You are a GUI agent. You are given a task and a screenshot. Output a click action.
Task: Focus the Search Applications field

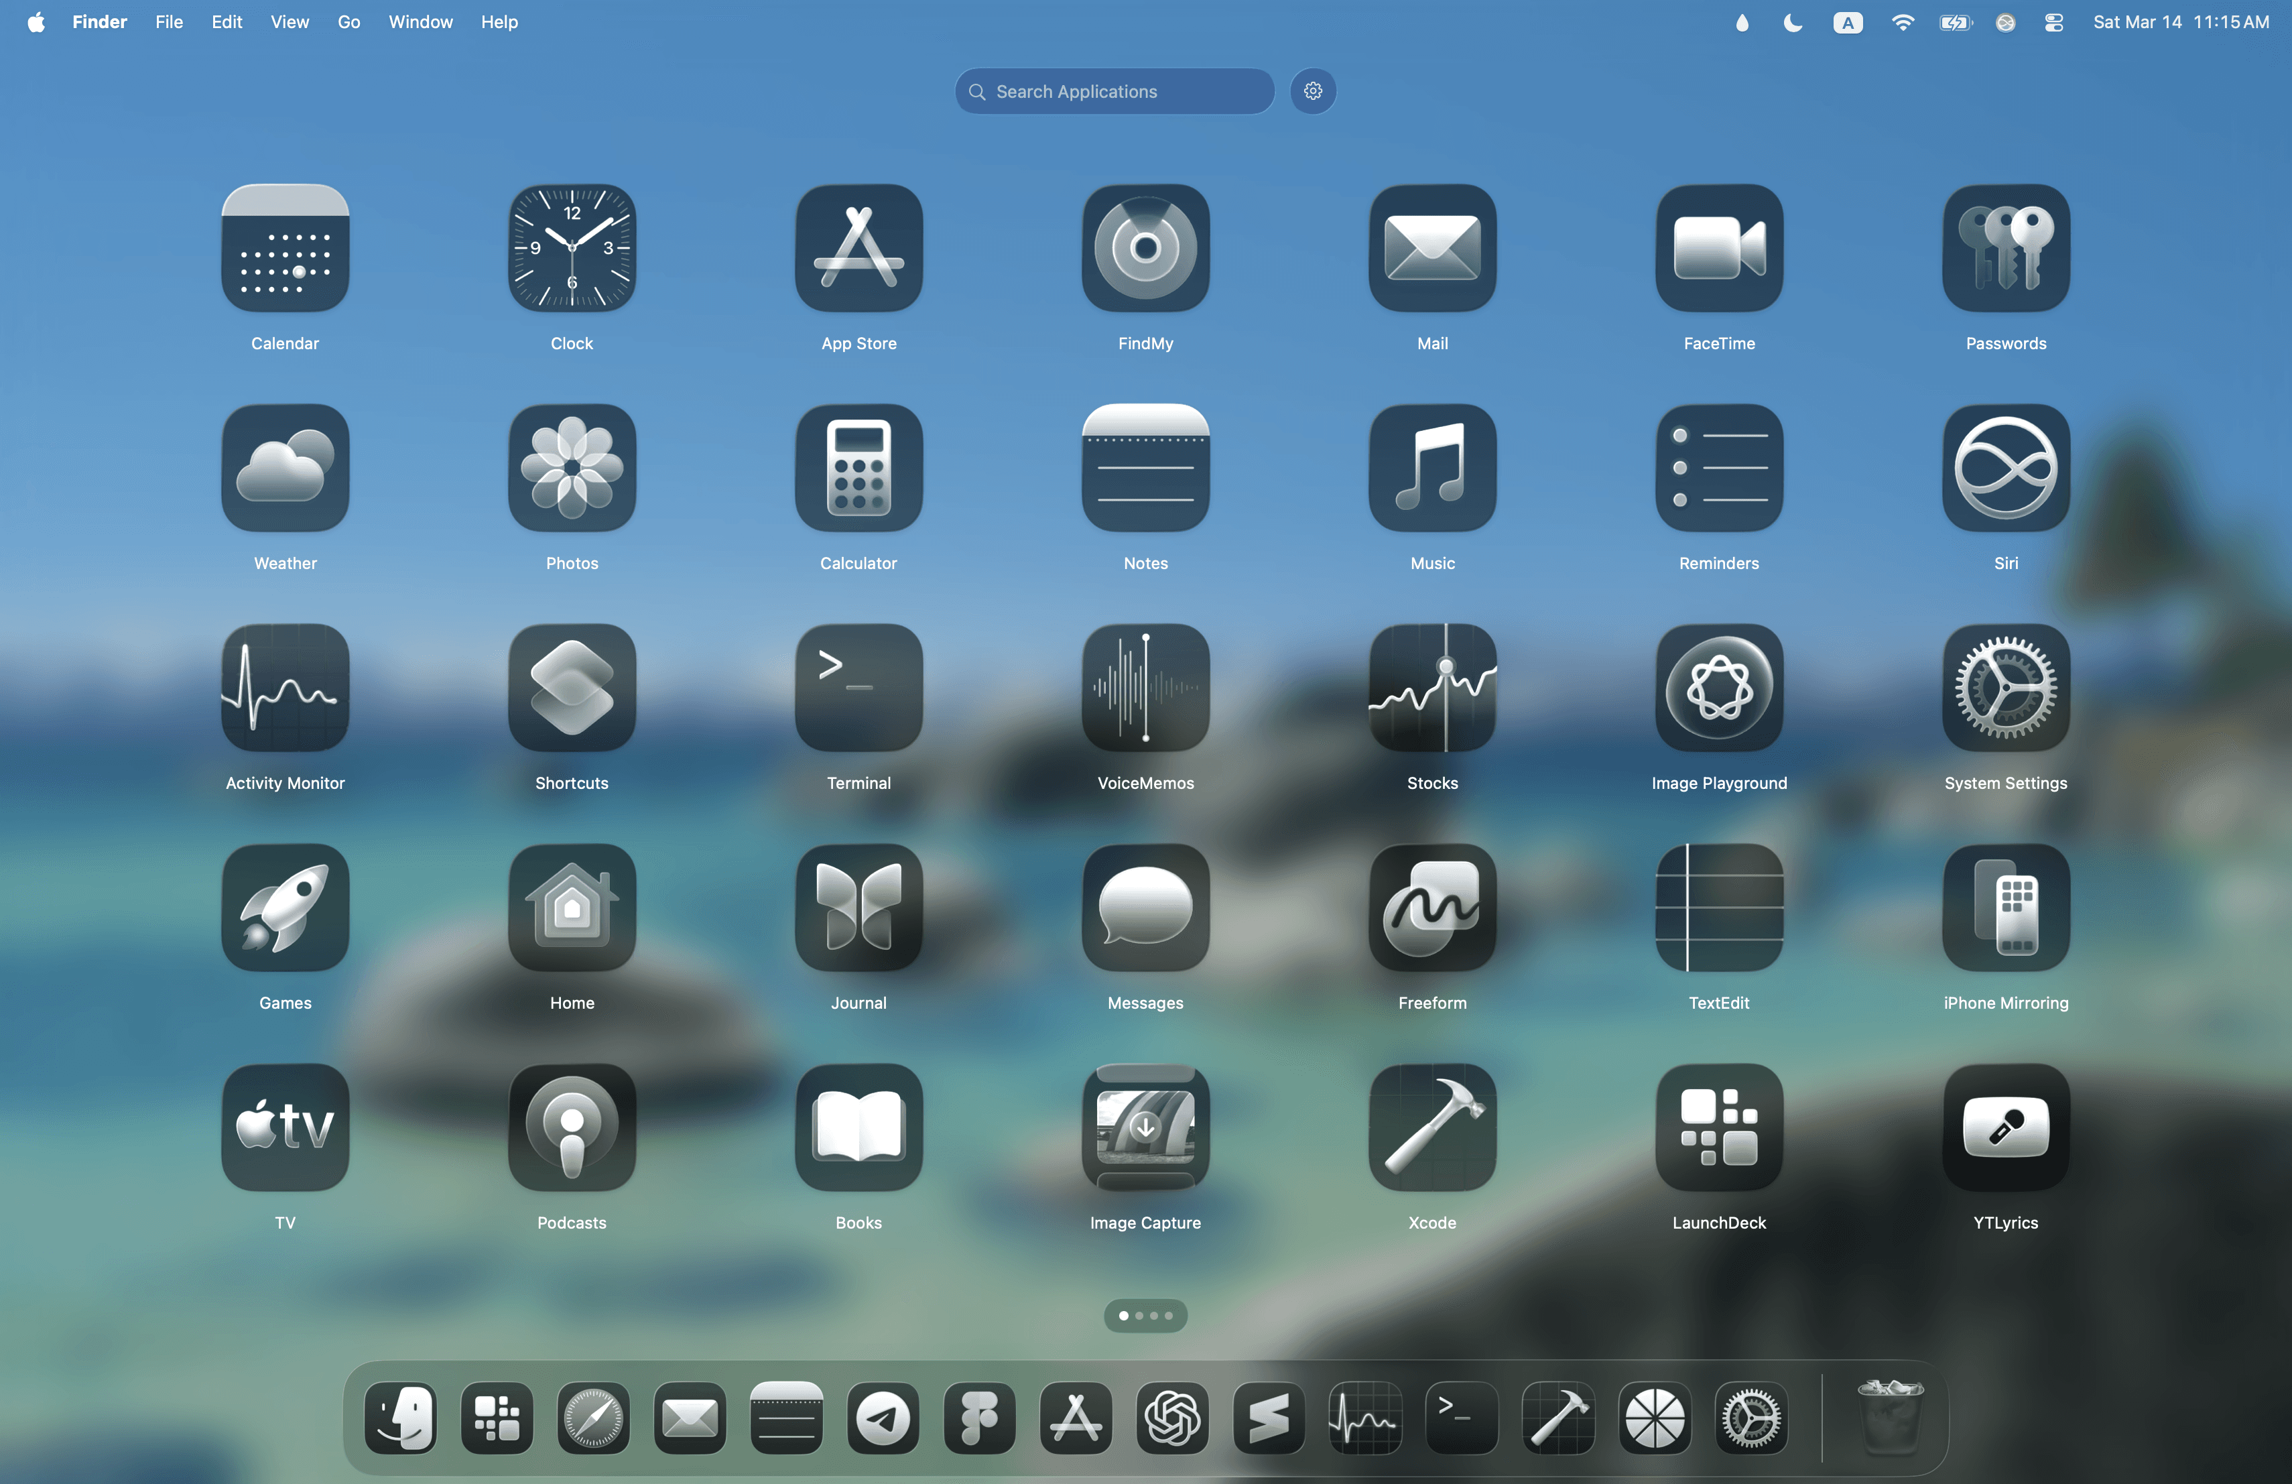click(x=1115, y=91)
